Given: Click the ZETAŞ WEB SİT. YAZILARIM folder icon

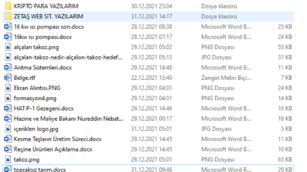Looking at the screenshot, I should [8, 16].
